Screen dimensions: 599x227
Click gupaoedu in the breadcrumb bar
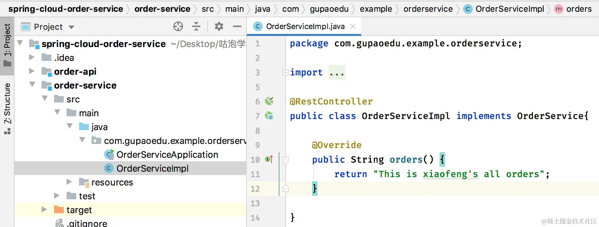[x=329, y=9]
